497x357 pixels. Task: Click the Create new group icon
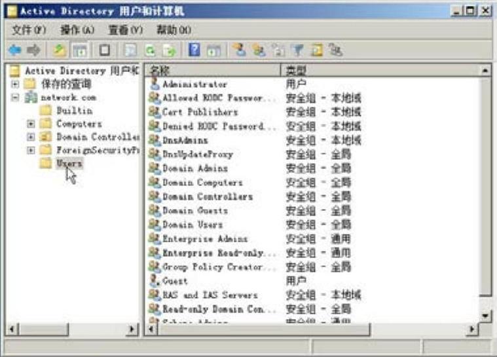(259, 50)
